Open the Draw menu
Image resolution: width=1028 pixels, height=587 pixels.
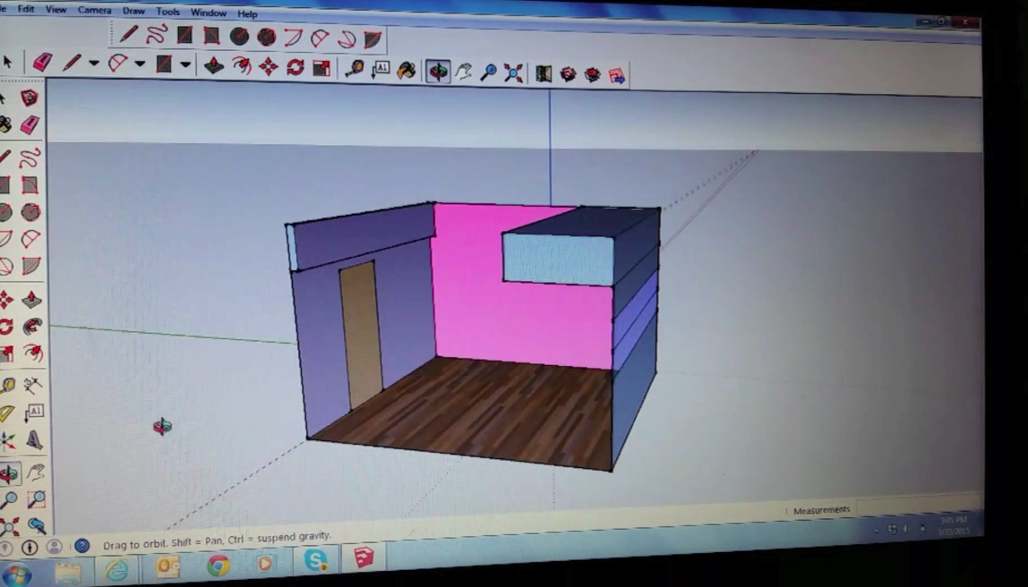pyautogui.click(x=133, y=11)
